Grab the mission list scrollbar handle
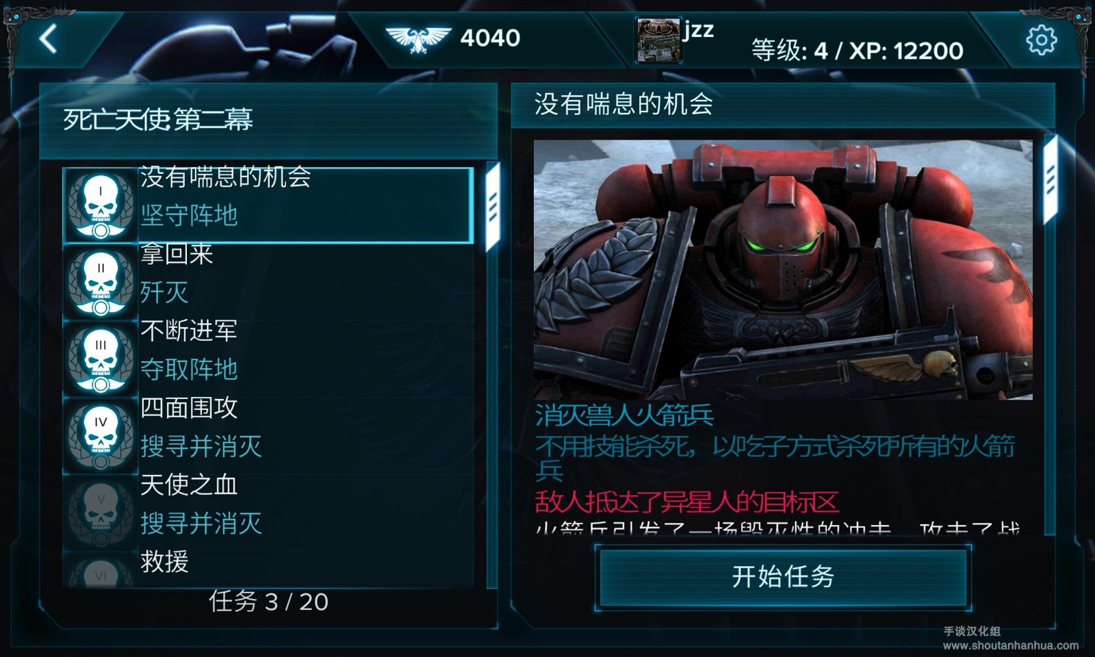 (x=492, y=207)
